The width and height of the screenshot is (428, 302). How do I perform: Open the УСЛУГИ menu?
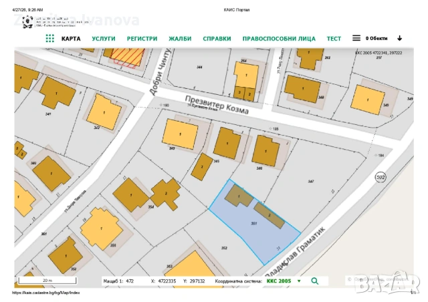tap(104, 39)
